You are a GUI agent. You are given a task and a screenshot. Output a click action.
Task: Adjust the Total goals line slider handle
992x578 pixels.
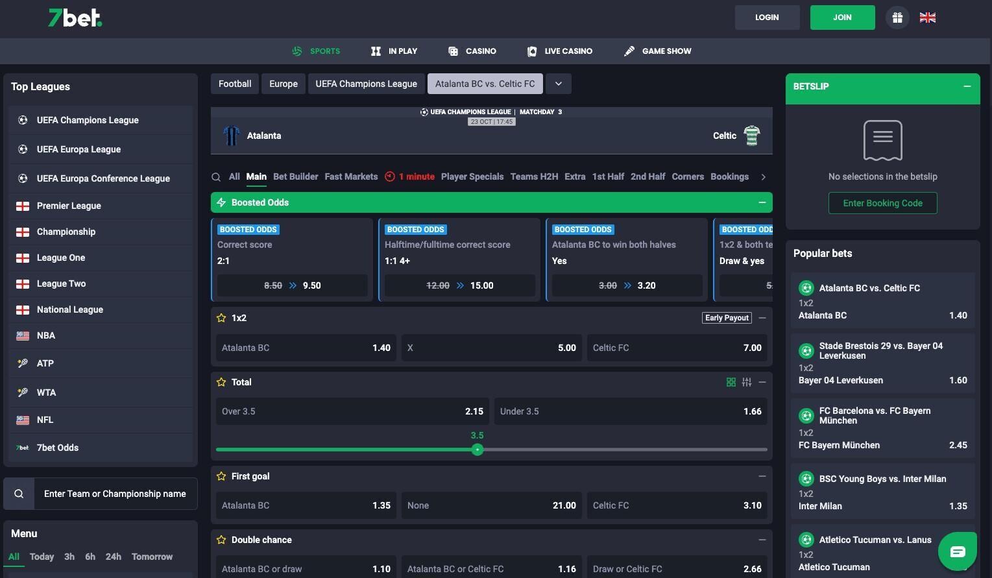click(478, 450)
